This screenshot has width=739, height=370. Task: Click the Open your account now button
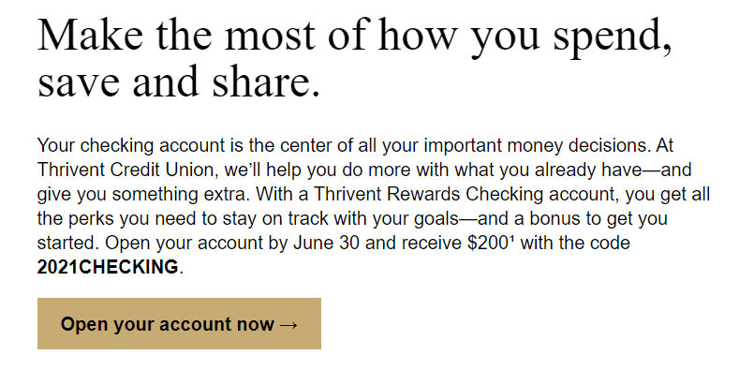[179, 323]
